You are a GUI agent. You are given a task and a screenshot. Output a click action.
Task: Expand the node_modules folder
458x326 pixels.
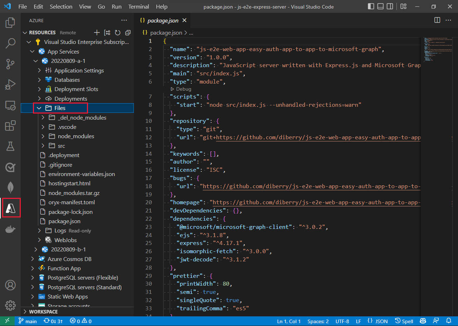pos(43,136)
